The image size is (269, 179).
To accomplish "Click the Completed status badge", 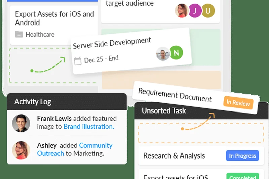I will pyautogui.click(x=242, y=177).
